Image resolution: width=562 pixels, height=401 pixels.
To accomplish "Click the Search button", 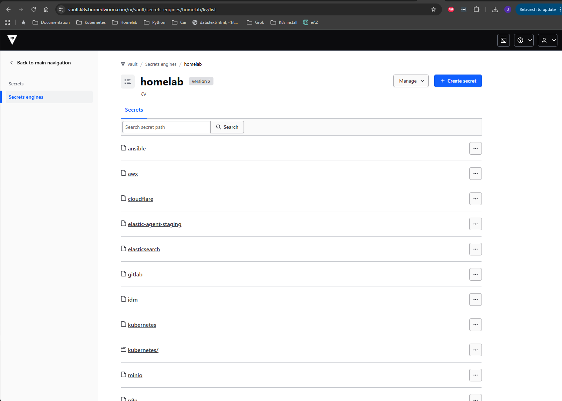I will [227, 127].
